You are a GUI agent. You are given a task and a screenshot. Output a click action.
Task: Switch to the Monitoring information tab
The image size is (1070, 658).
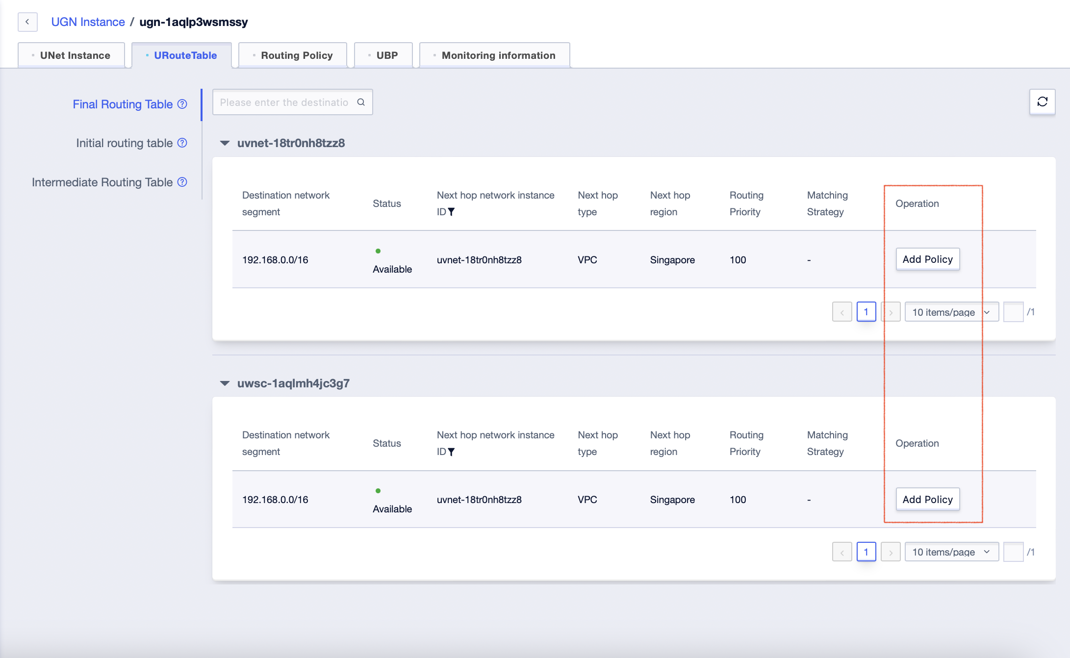(495, 55)
